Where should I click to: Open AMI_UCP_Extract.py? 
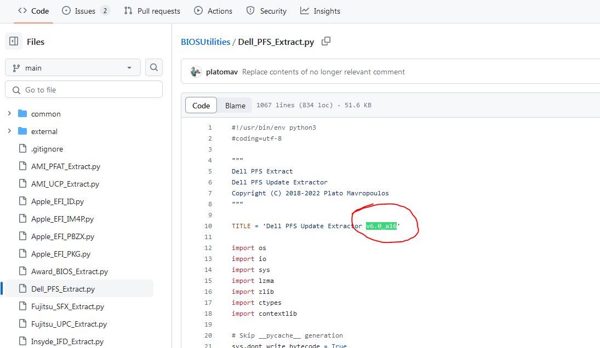coord(65,184)
